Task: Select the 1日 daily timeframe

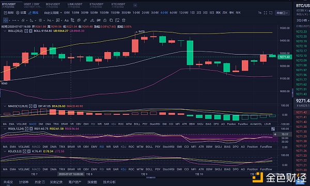Action: (x=192, y=13)
